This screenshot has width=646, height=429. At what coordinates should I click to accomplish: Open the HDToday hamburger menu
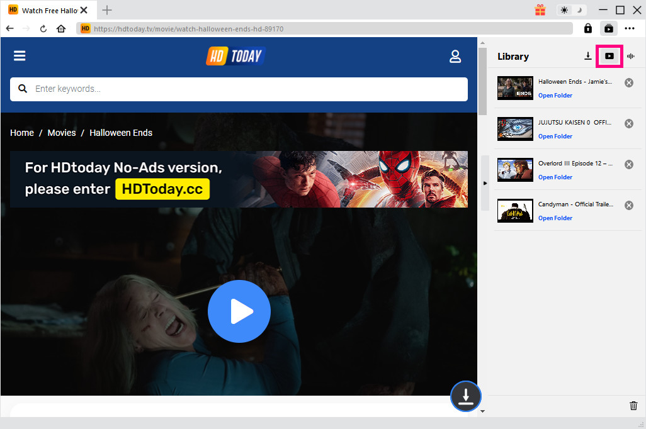click(x=20, y=56)
